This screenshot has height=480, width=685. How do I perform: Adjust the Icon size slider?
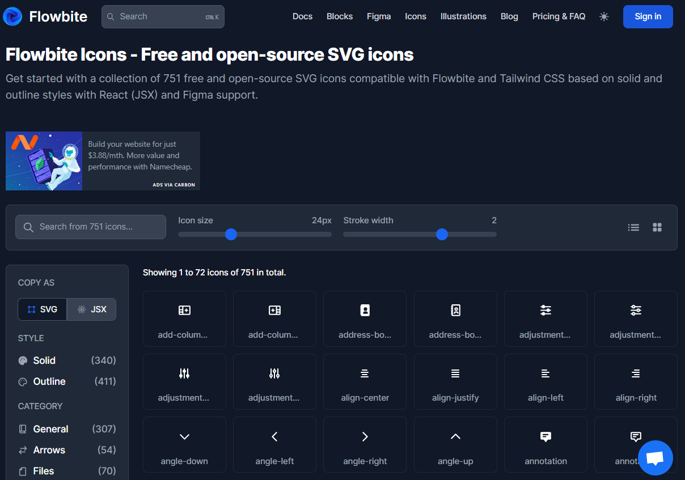pos(255,234)
